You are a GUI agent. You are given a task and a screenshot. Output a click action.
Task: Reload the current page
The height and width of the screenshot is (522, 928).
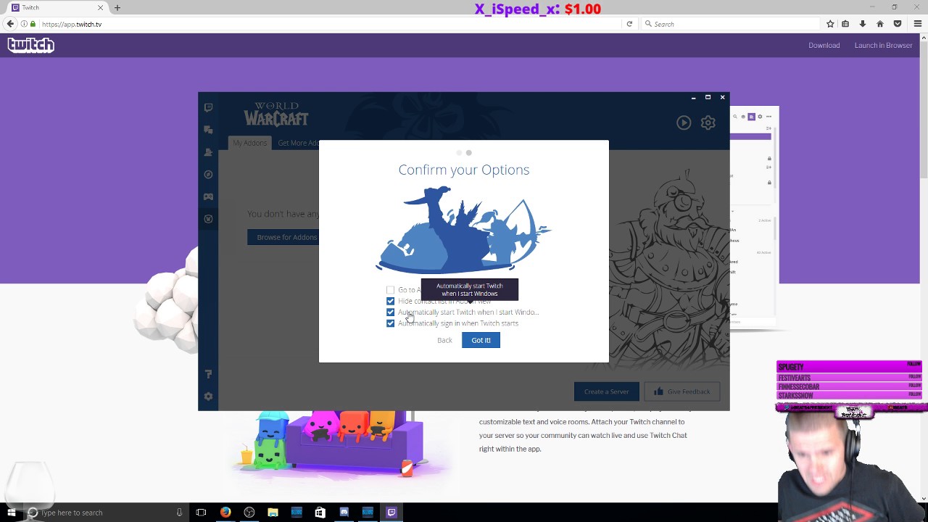click(x=629, y=24)
